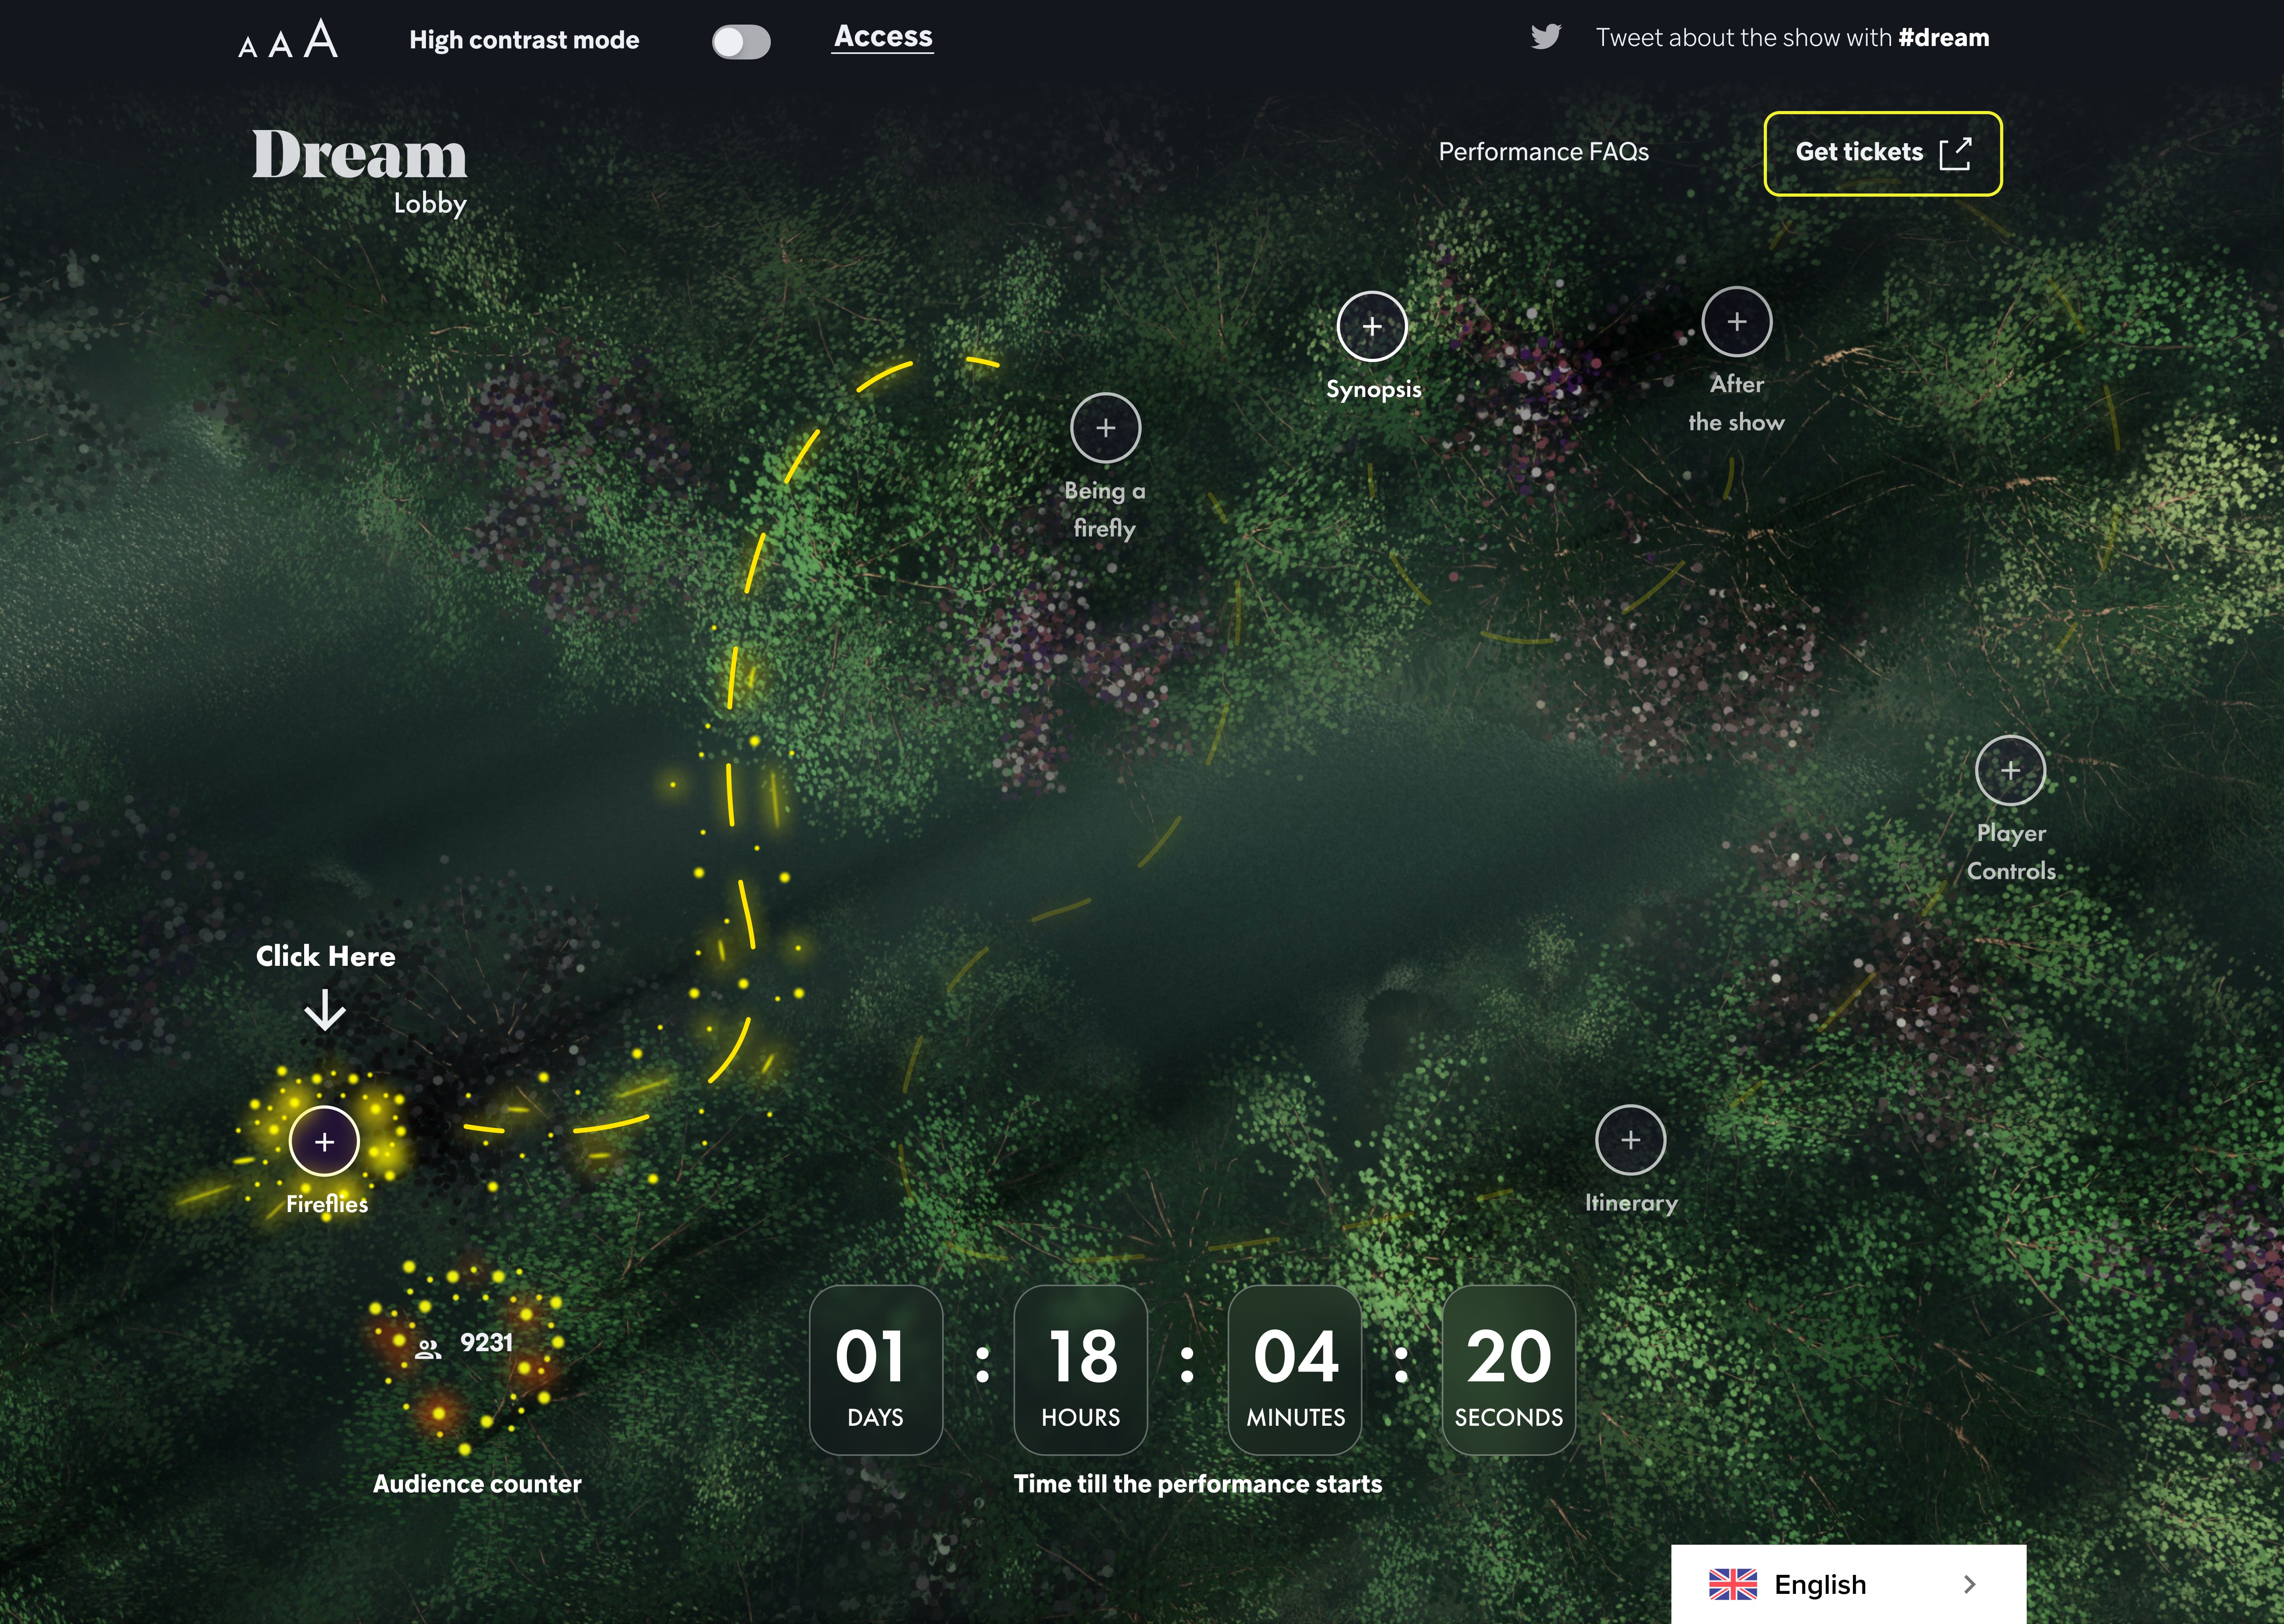Click the Dream Lobby logo
The height and width of the screenshot is (1624, 2284).
click(360, 168)
